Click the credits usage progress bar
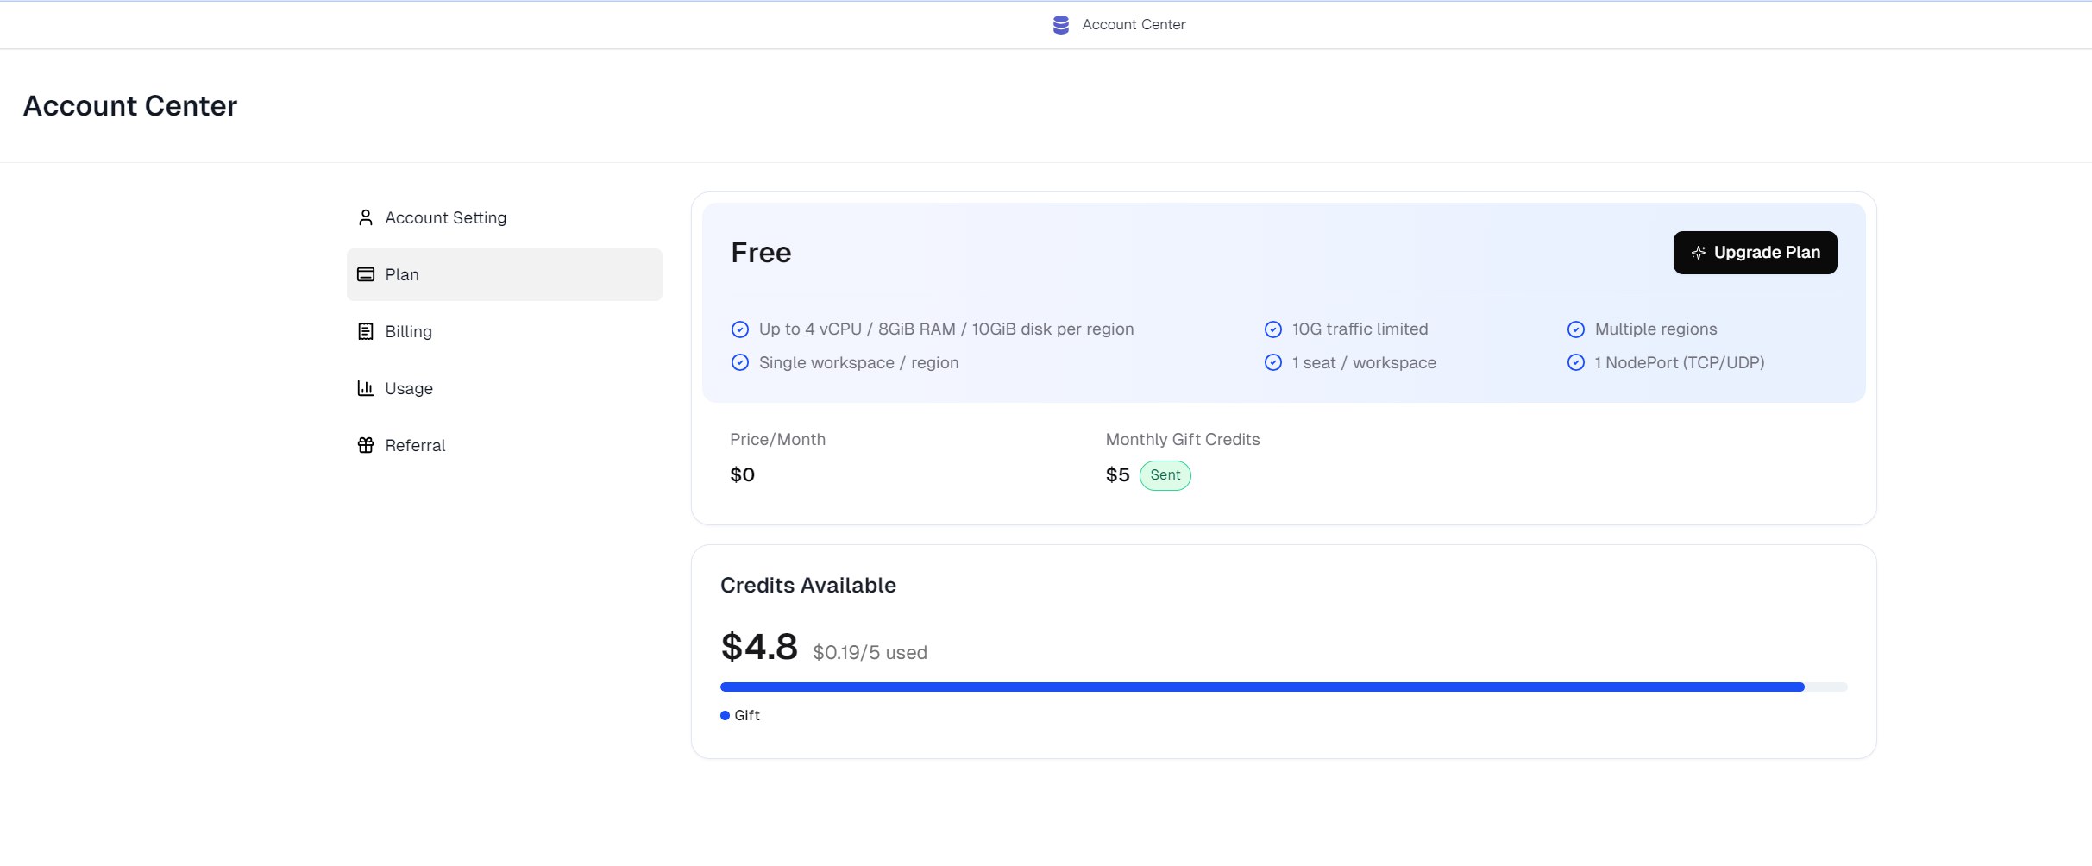Screen dimensions: 2092x866 pyautogui.click(x=1284, y=687)
